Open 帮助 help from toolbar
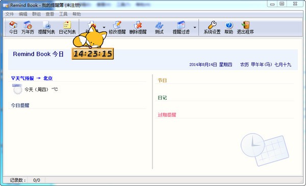This screenshot has height=186, width=306. click(x=228, y=27)
